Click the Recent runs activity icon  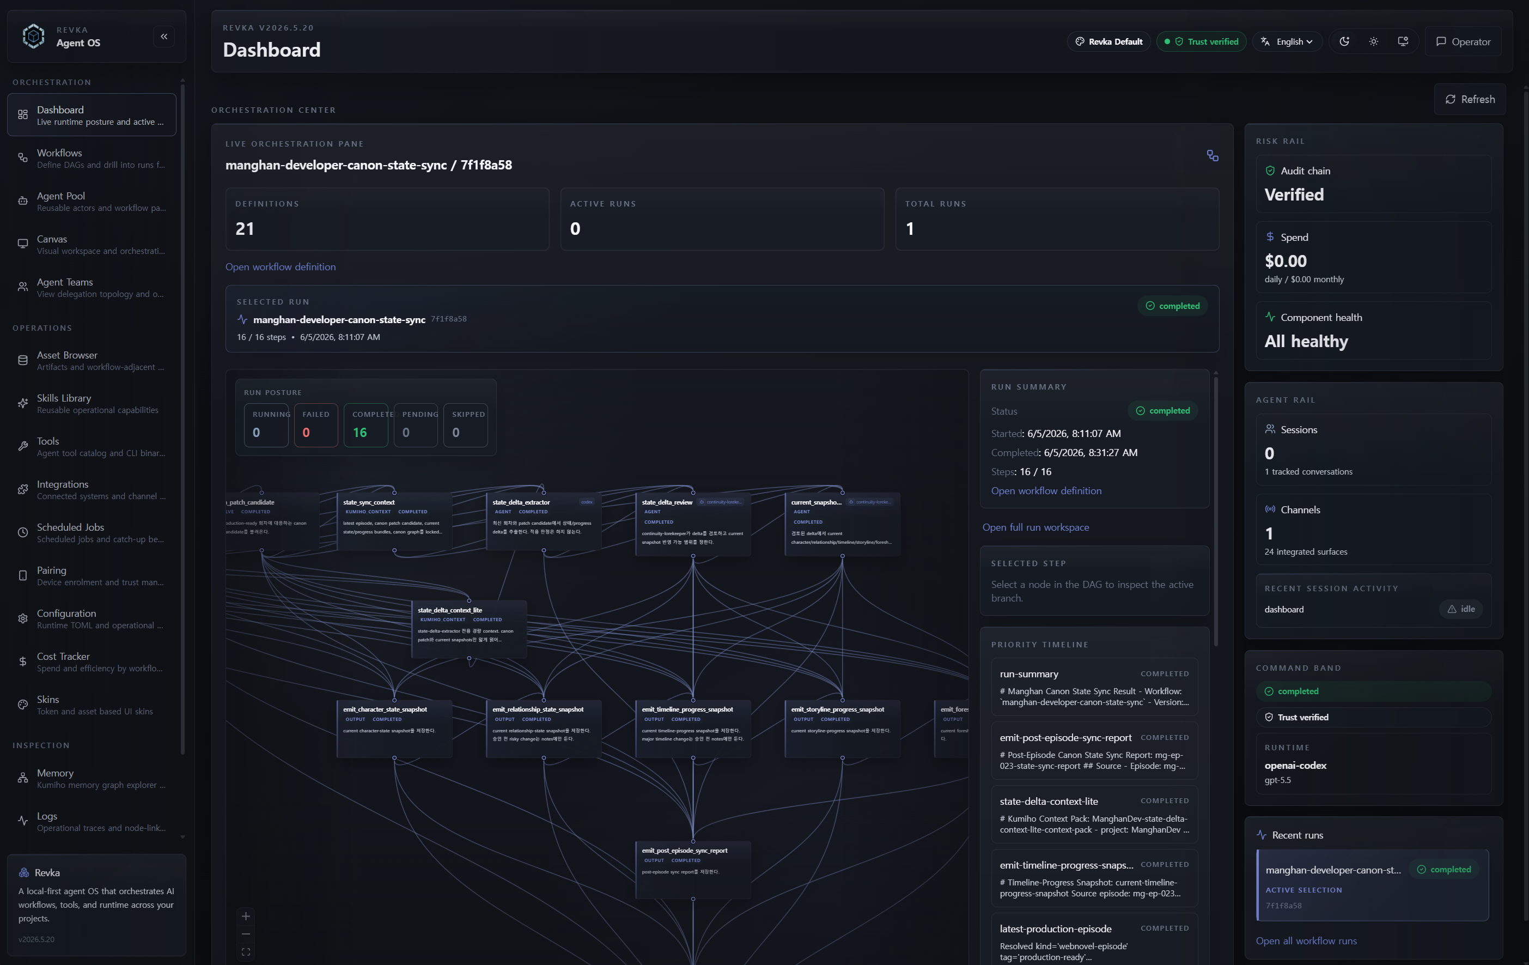point(1262,835)
